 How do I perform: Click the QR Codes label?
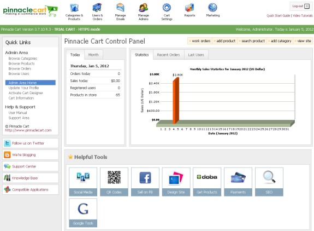pyautogui.click(x=114, y=192)
